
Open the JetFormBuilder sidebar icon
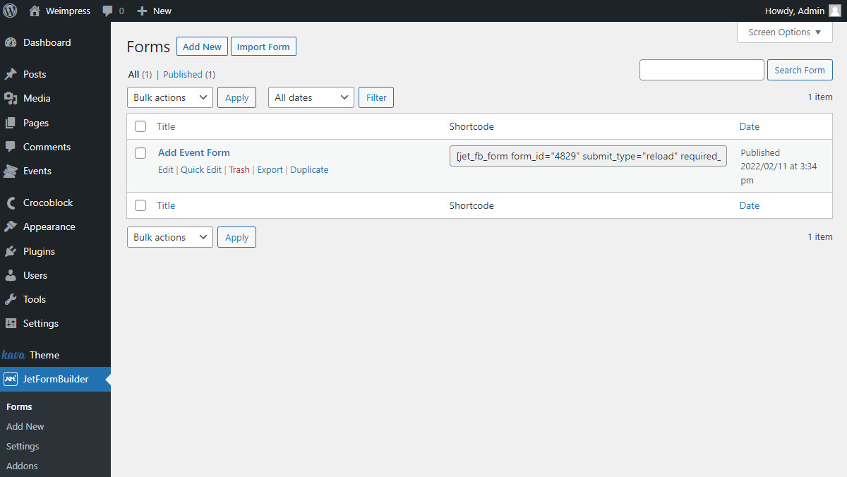pyautogui.click(x=11, y=379)
